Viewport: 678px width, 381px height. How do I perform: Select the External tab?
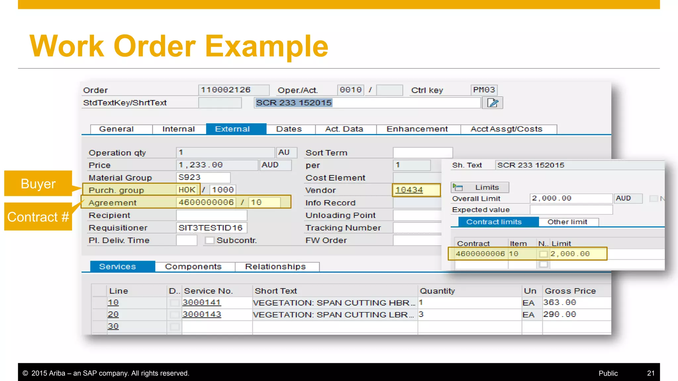pos(236,129)
